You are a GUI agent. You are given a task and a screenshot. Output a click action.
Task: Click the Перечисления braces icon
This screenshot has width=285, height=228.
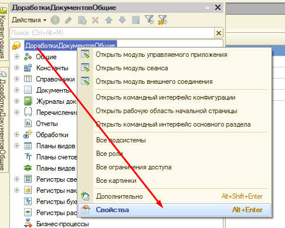coord(28,113)
